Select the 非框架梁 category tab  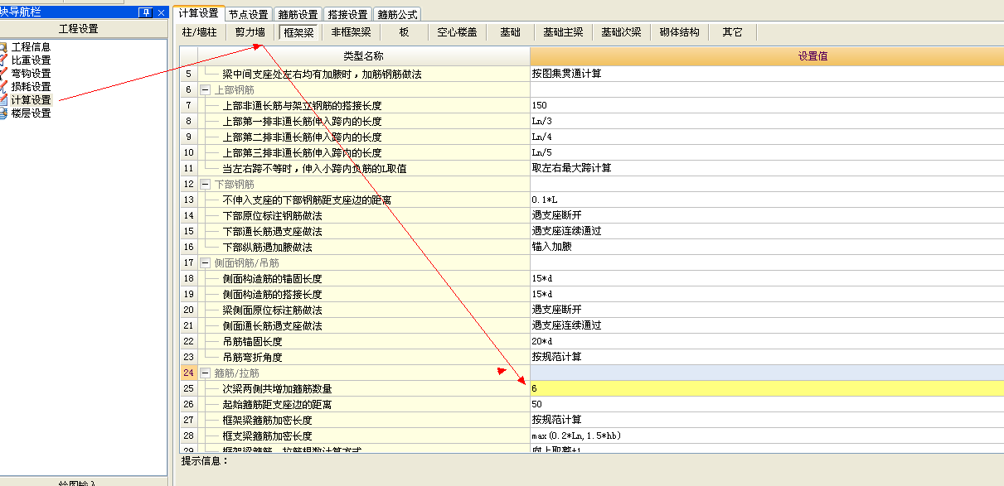[351, 33]
